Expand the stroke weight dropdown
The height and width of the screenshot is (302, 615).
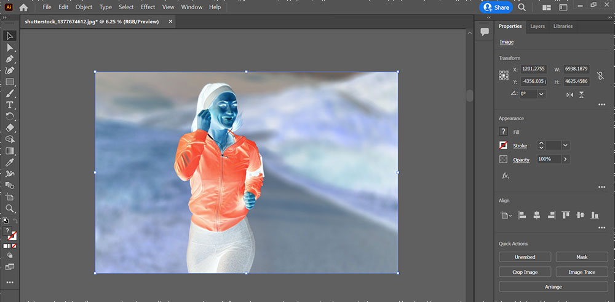[565, 145]
